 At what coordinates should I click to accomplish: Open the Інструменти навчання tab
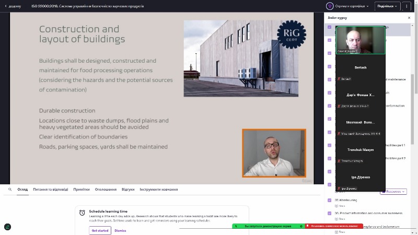pos(159,190)
